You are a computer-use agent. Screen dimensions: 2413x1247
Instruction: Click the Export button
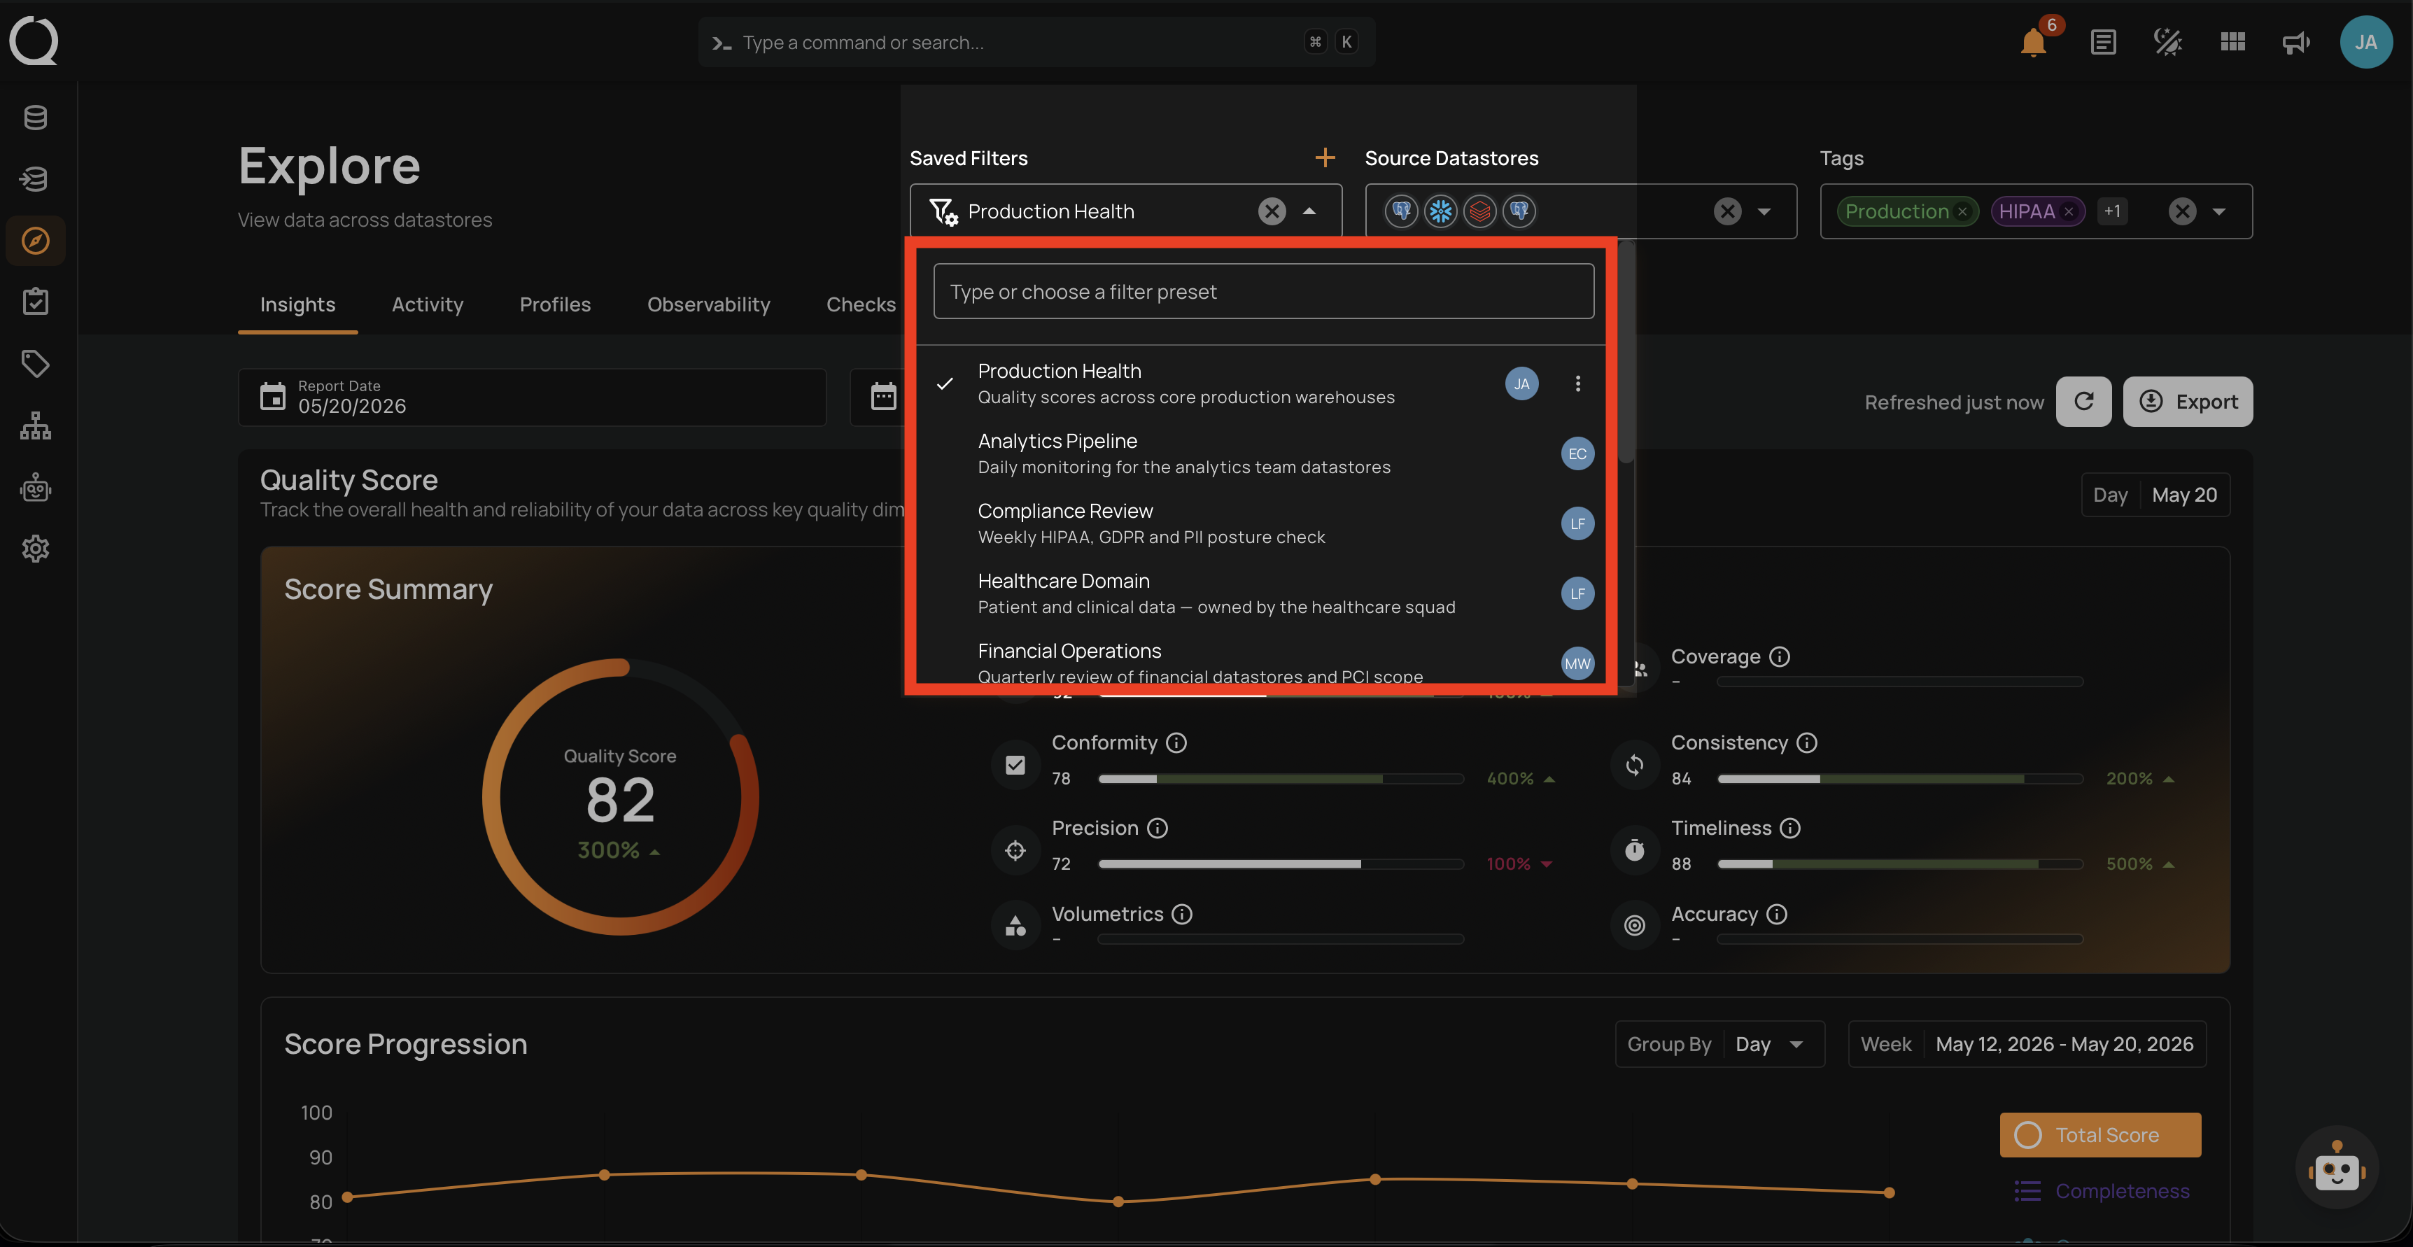[2187, 401]
